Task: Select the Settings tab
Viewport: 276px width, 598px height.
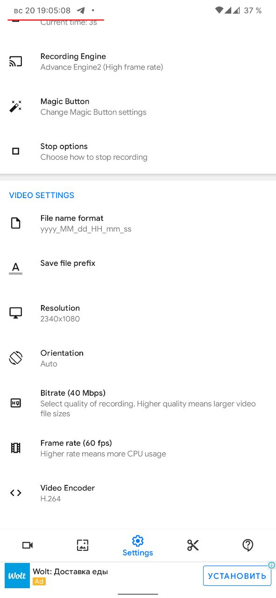Action: point(138,546)
